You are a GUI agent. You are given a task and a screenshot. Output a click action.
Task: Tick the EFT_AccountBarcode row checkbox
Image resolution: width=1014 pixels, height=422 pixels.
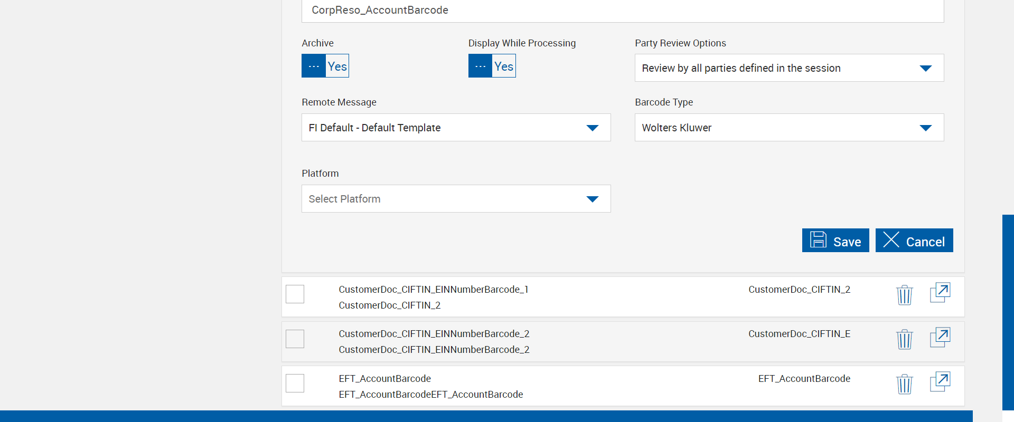tap(295, 383)
